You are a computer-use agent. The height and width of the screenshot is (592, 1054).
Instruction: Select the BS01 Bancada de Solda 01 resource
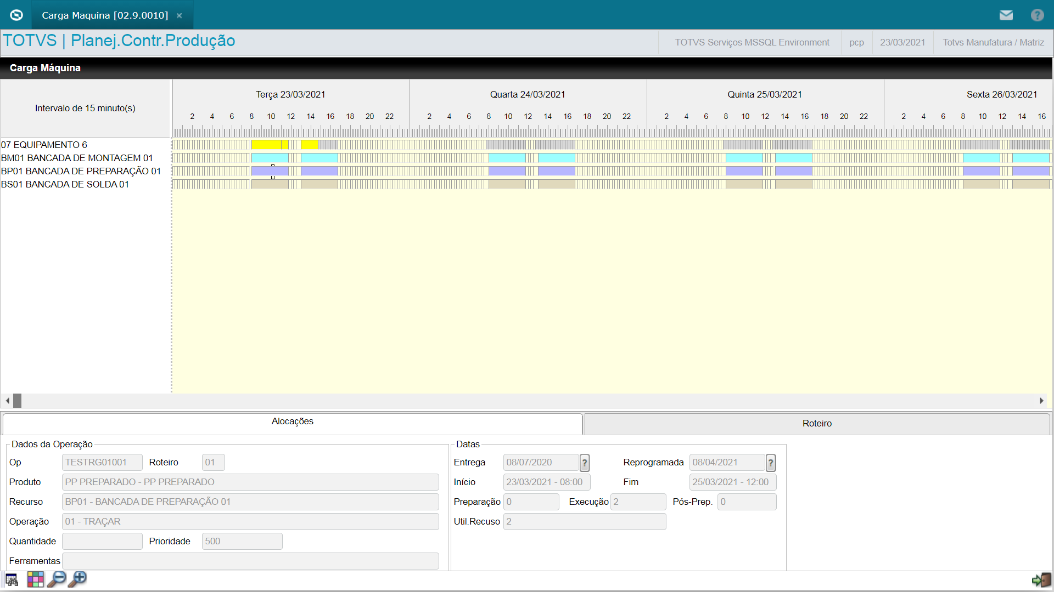65,184
